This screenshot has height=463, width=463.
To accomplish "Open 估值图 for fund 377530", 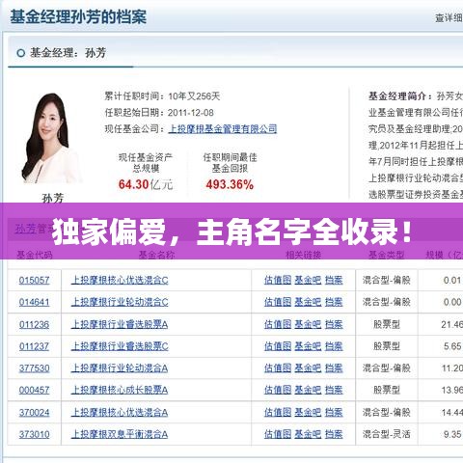I will [x=278, y=368].
